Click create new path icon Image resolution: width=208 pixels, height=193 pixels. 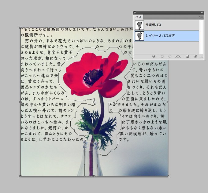[x=187, y=56]
